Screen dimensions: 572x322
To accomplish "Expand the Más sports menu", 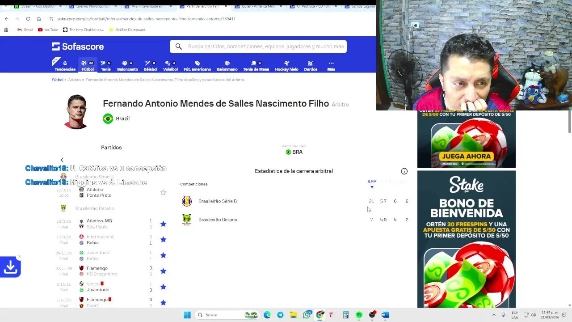I will 331,66.
